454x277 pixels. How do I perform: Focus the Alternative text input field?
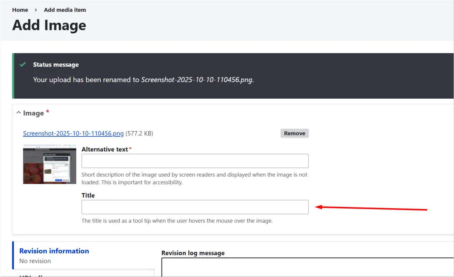tap(195, 161)
